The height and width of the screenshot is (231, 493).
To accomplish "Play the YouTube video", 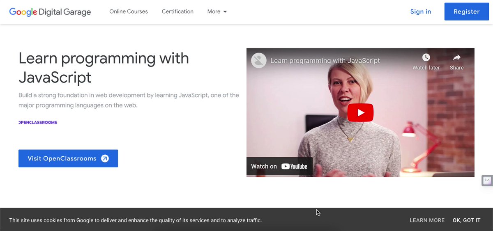I will point(360,113).
